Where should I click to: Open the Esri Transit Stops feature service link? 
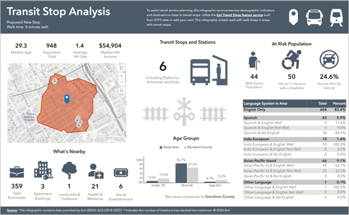click(239, 15)
